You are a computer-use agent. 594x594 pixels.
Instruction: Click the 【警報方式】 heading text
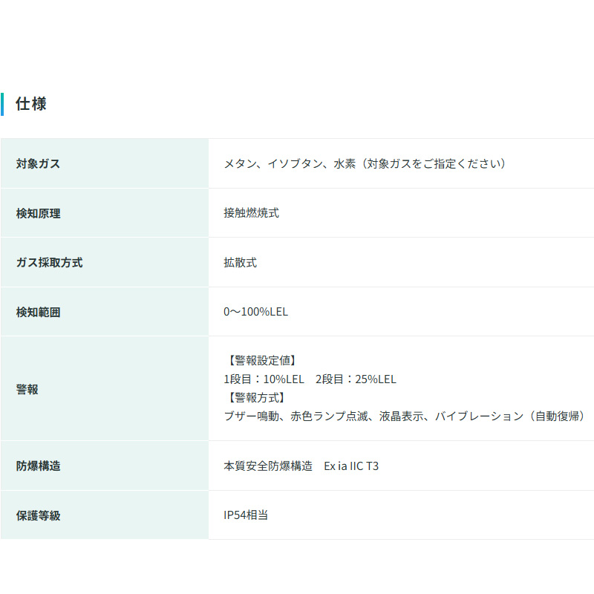pyautogui.click(x=256, y=397)
